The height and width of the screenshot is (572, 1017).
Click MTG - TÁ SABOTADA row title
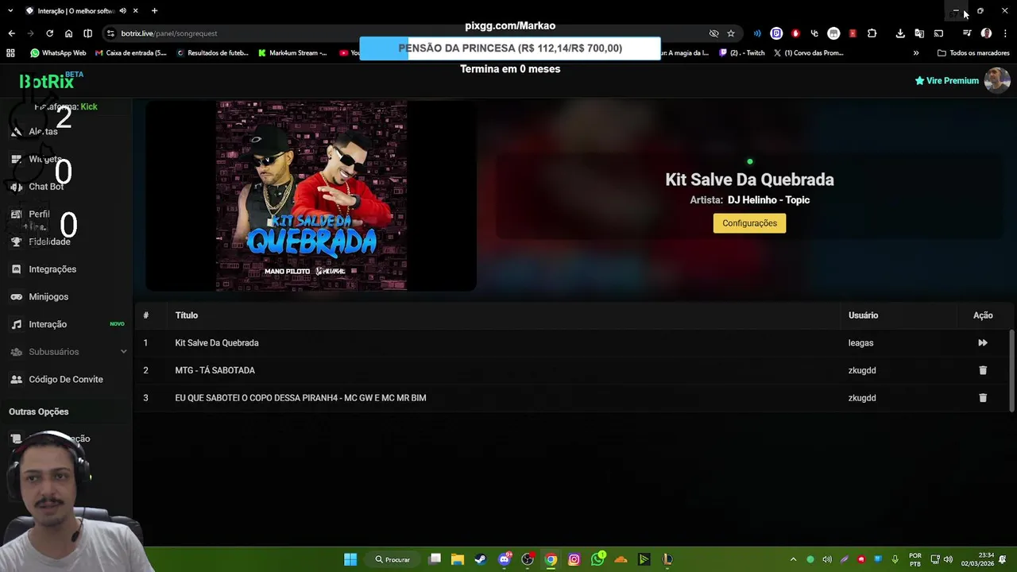click(x=215, y=370)
